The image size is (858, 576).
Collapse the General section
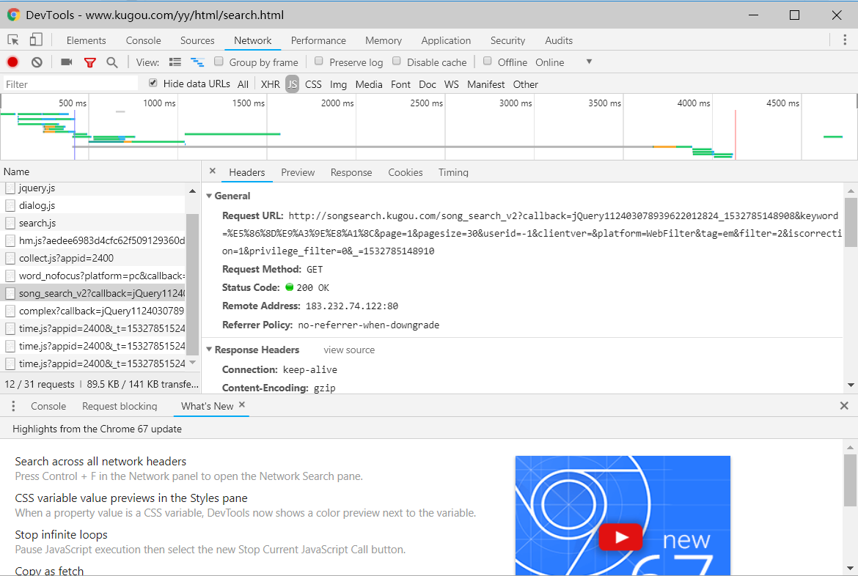[x=209, y=196]
